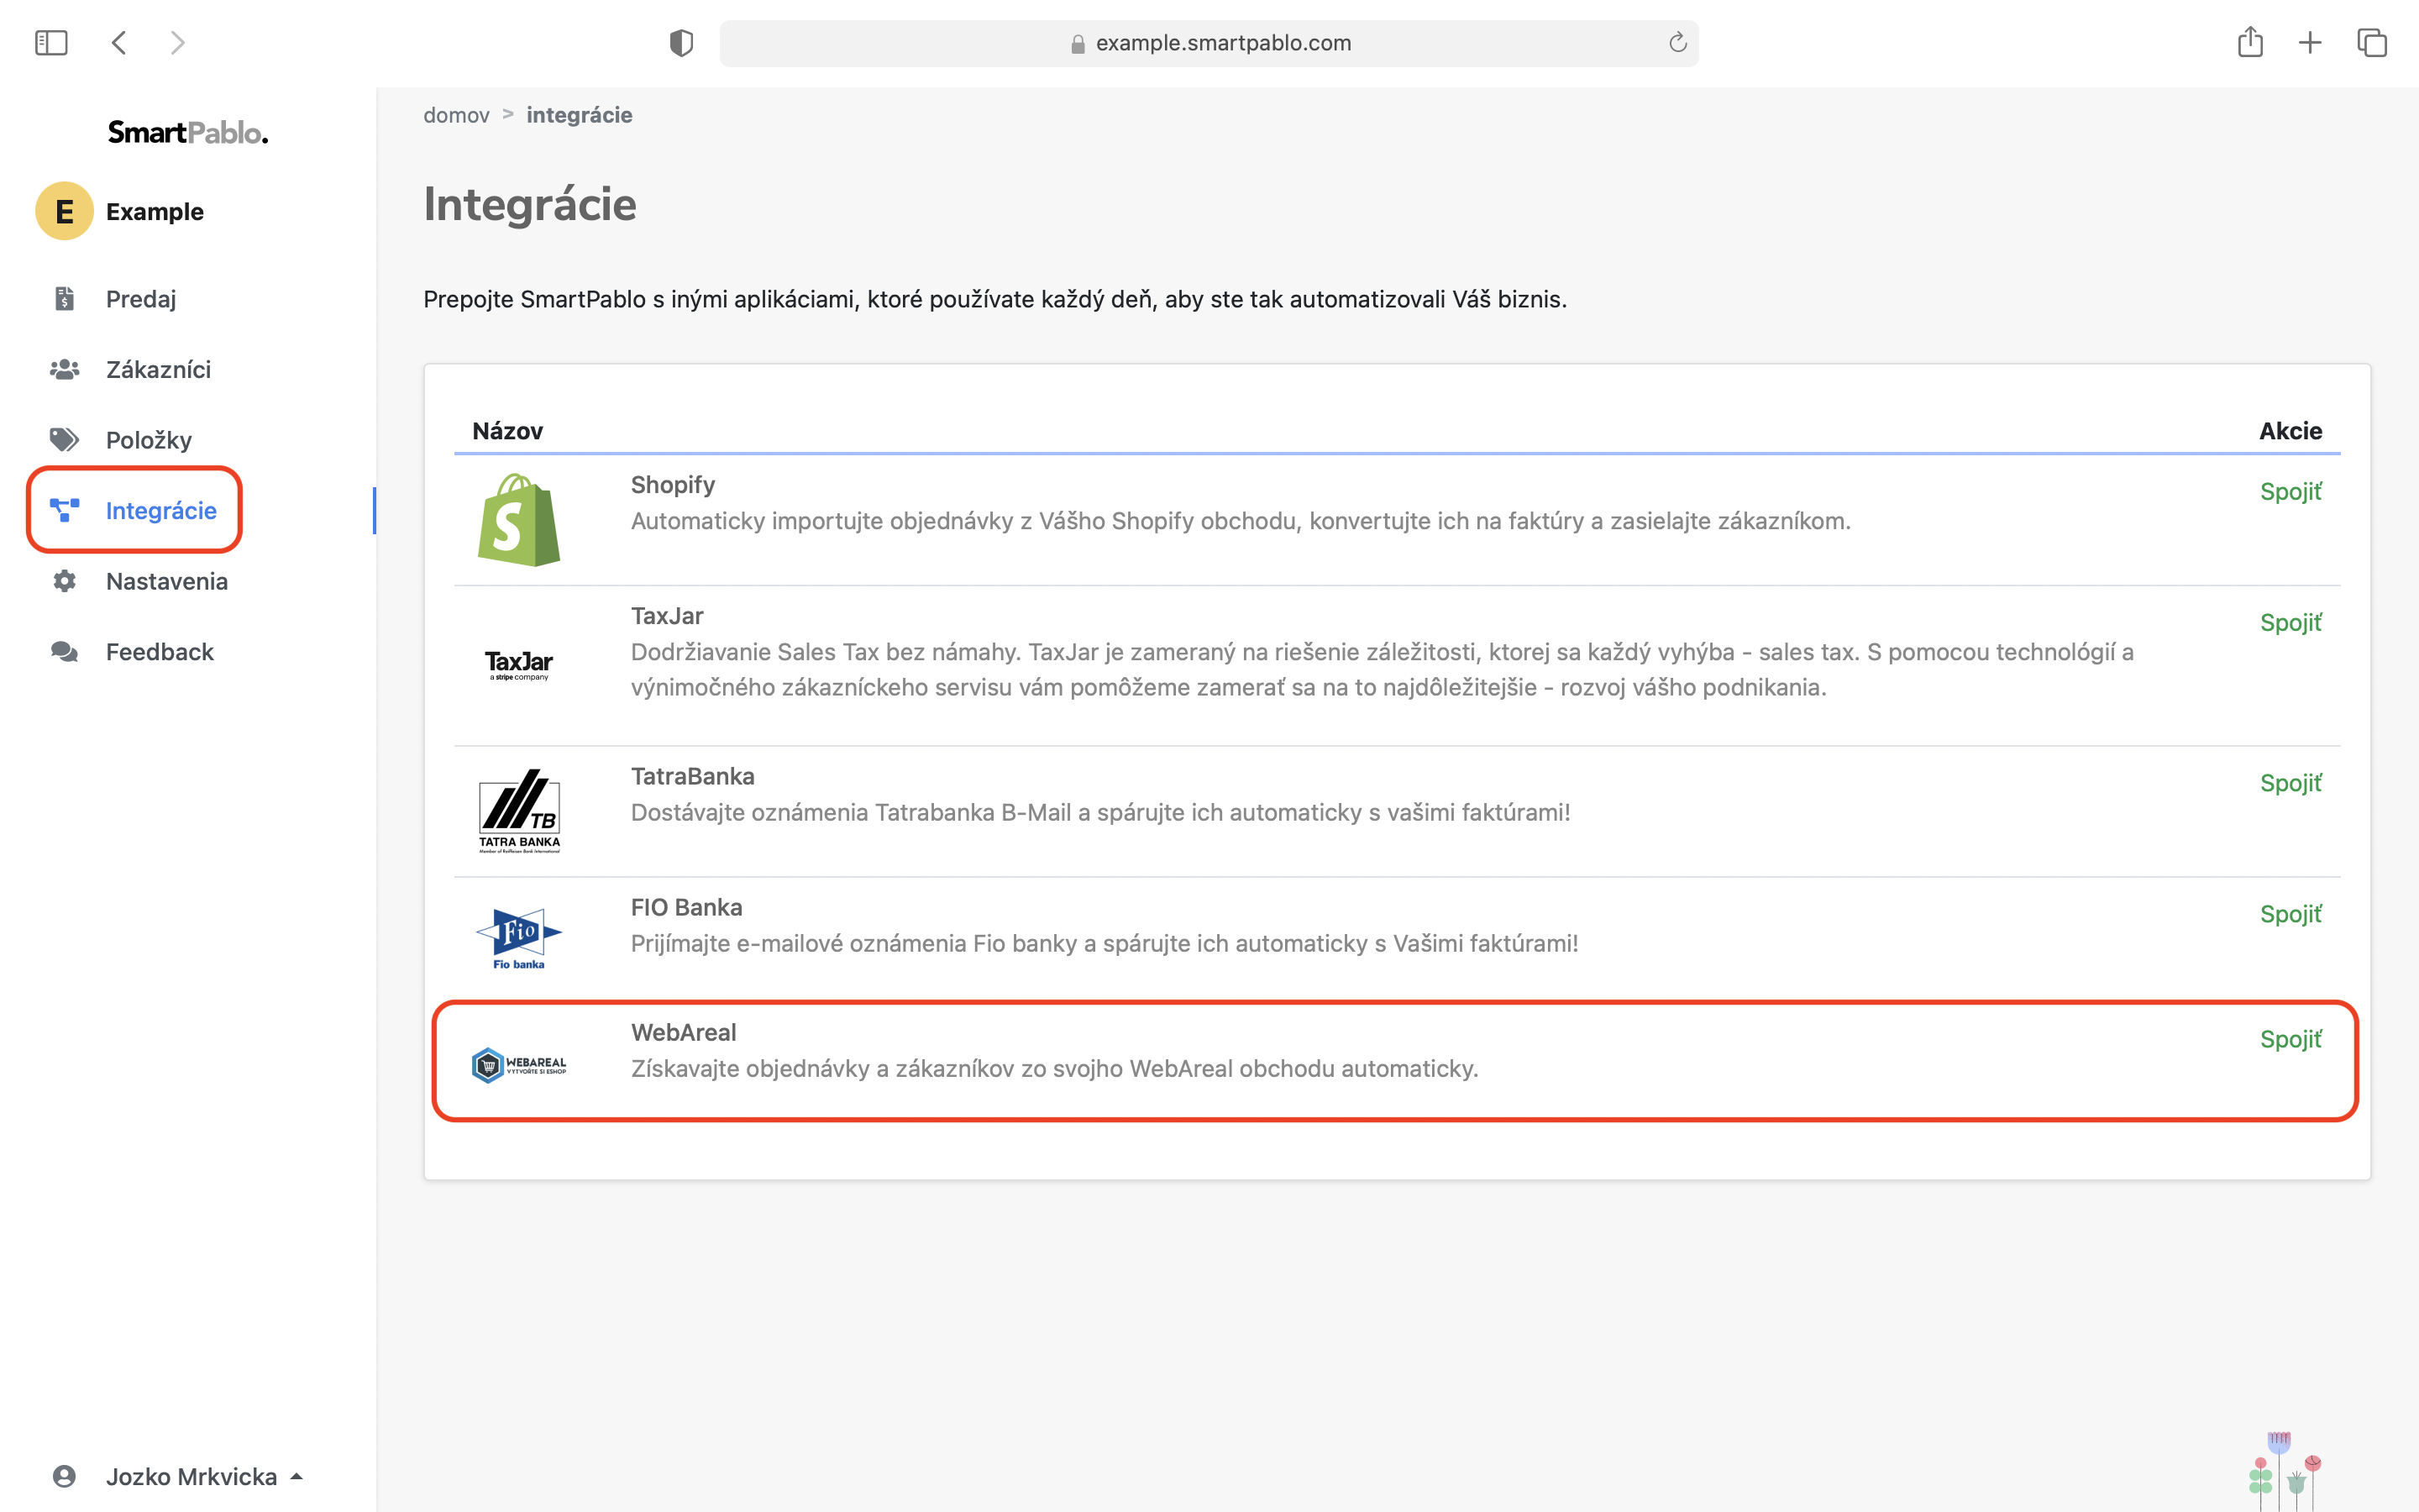Image resolution: width=2419 pixels, height=1512 pixels.
Task: Click the yellow E company avatar
Action: [64, 211]
